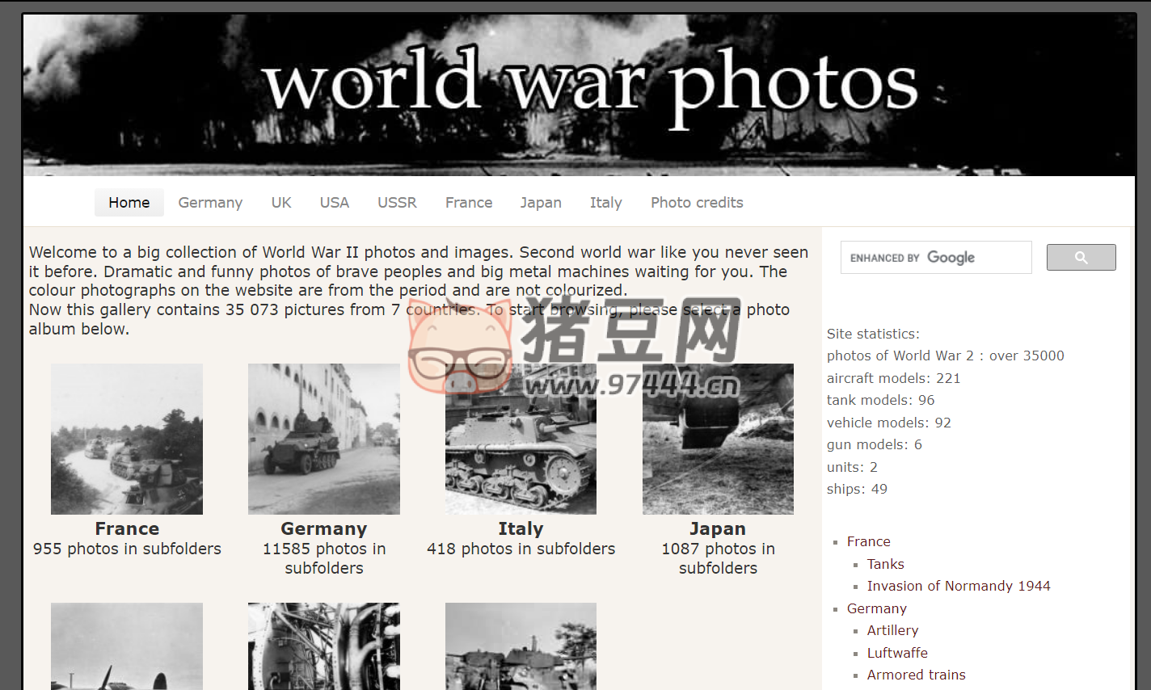
Task: Switch to the USSR tab
Action: (x=397, y=202)
